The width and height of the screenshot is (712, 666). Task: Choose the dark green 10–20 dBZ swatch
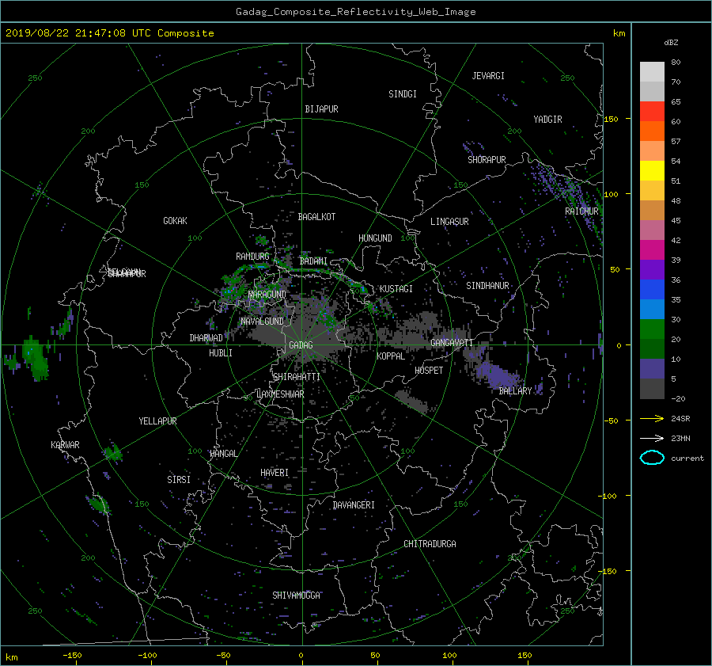[x=652, y=348]
